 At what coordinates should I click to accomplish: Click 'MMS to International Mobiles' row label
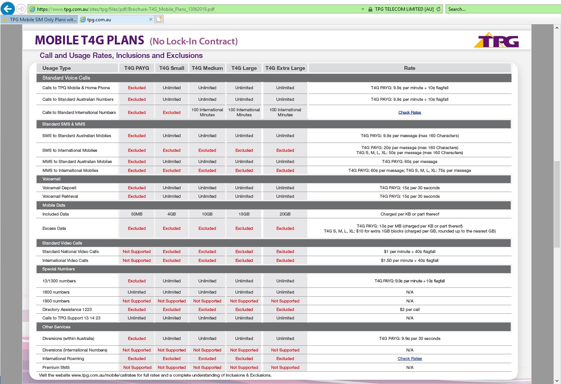(70, 170)
